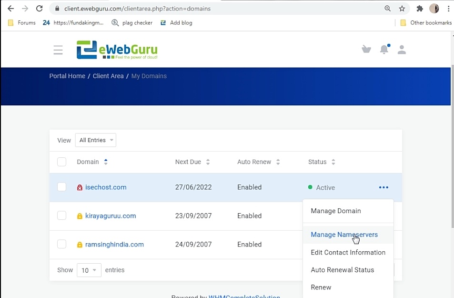
Task: Open the fundakingm bookmark
Action: point(73,22)
